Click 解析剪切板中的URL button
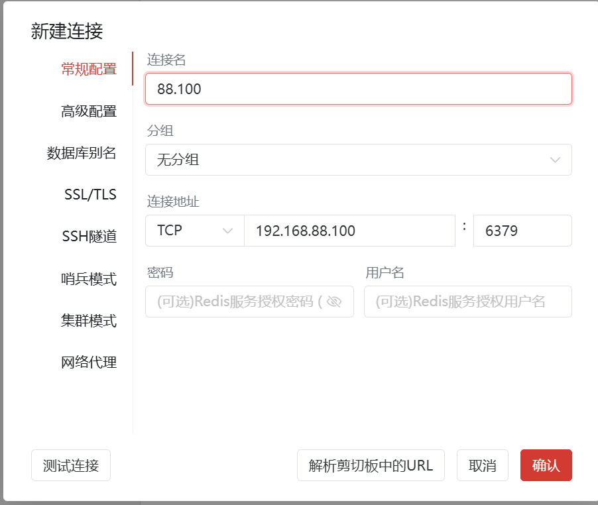This screenshot has height=505, width=598. pyautogui.click(x=371, y=465)
